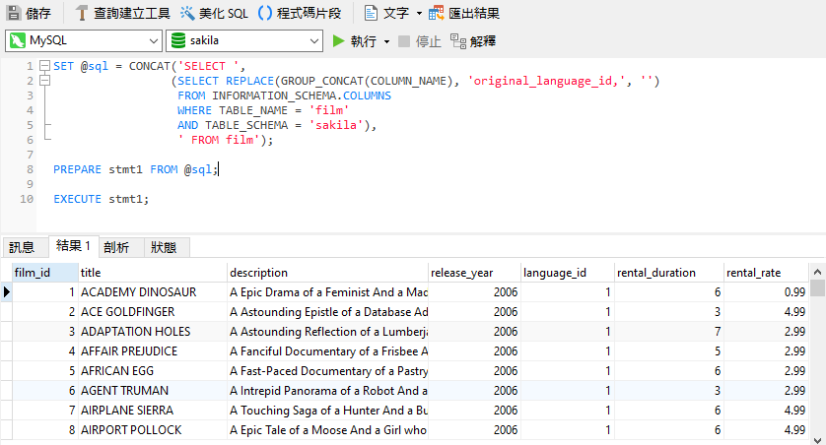The width and height of the screenshot is (826, 445).
Task: Click the rental_rate column header
Action: (766, 273)
